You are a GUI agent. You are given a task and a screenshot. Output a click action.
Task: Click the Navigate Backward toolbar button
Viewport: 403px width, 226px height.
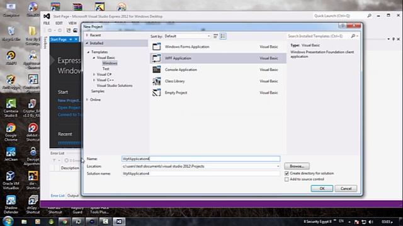pyautogui.click(x=50, y=30)
